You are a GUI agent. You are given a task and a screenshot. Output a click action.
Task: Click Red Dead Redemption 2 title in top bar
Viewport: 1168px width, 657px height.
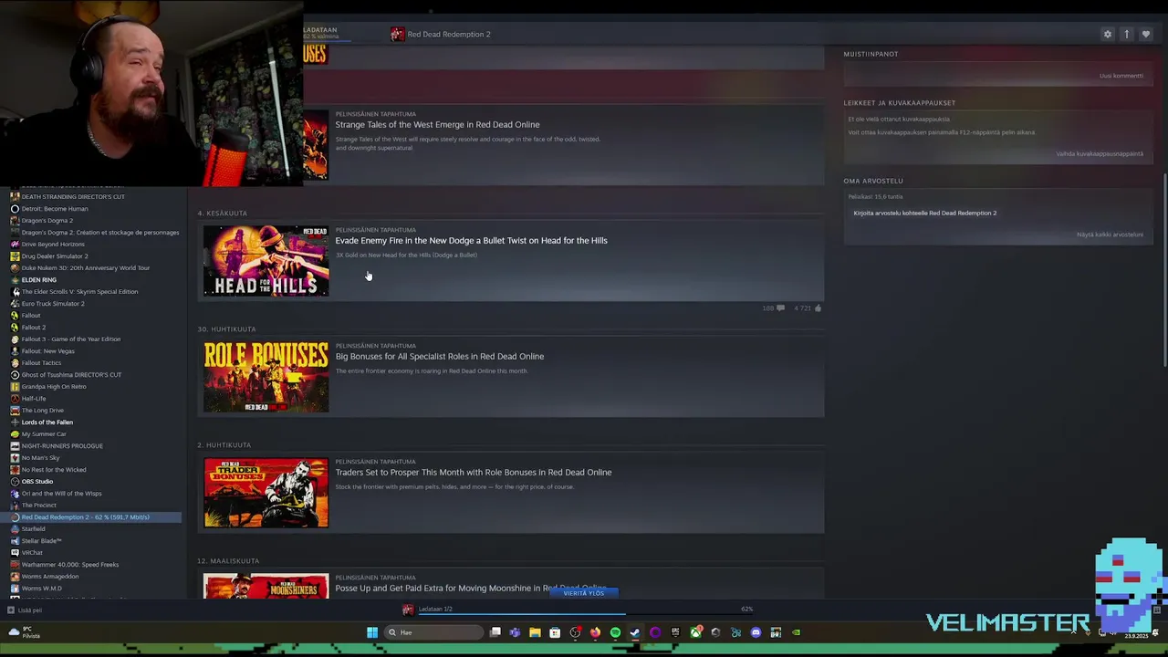click(449, 34)
